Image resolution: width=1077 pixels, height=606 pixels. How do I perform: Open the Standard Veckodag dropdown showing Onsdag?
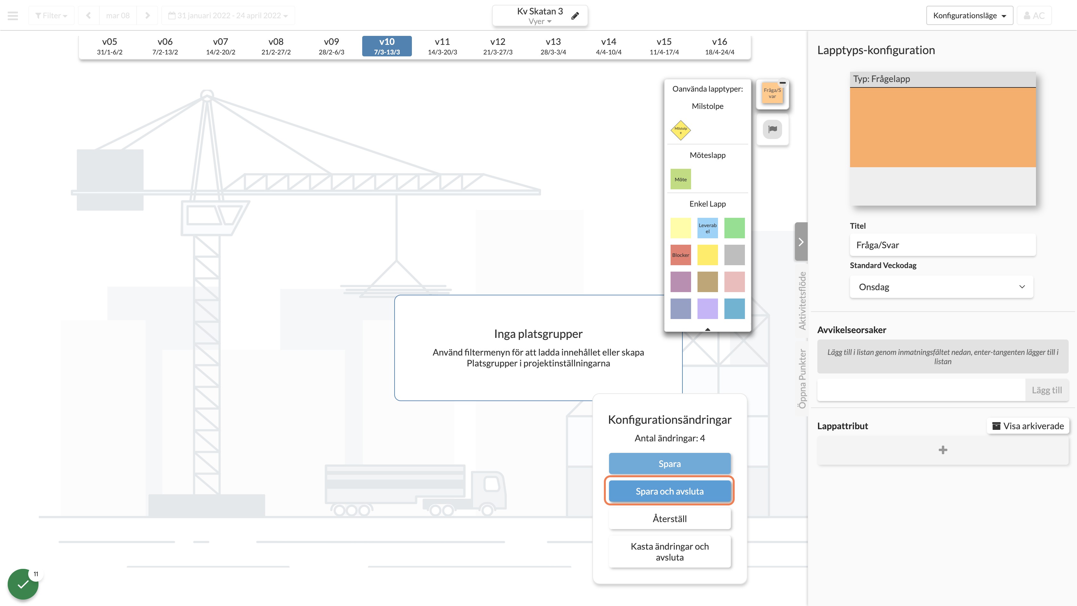pyautogui.click(x=941, y=287)
